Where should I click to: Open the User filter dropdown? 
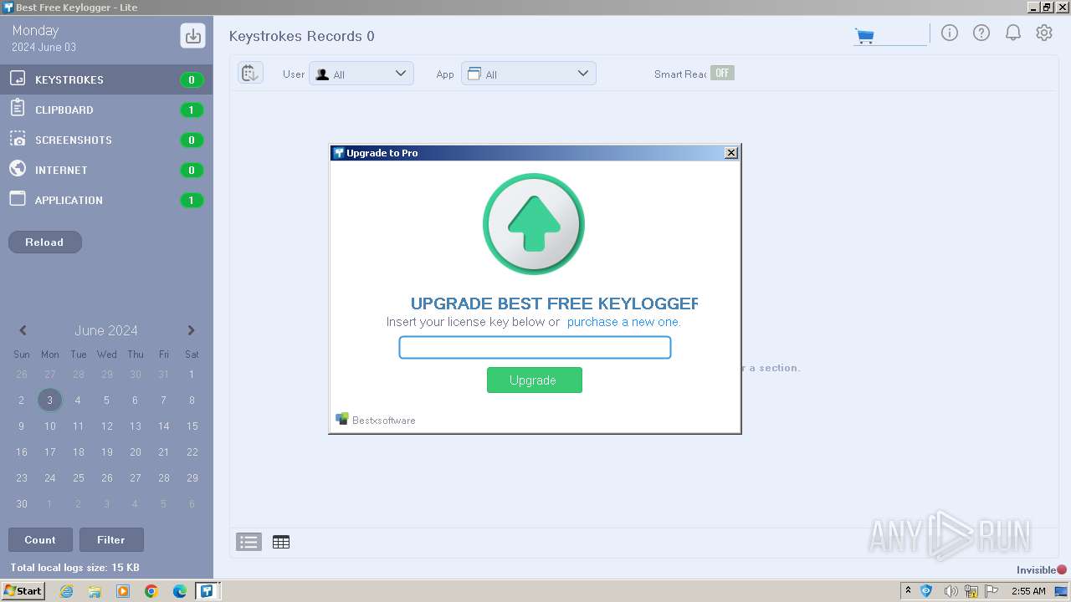[361, 74]
